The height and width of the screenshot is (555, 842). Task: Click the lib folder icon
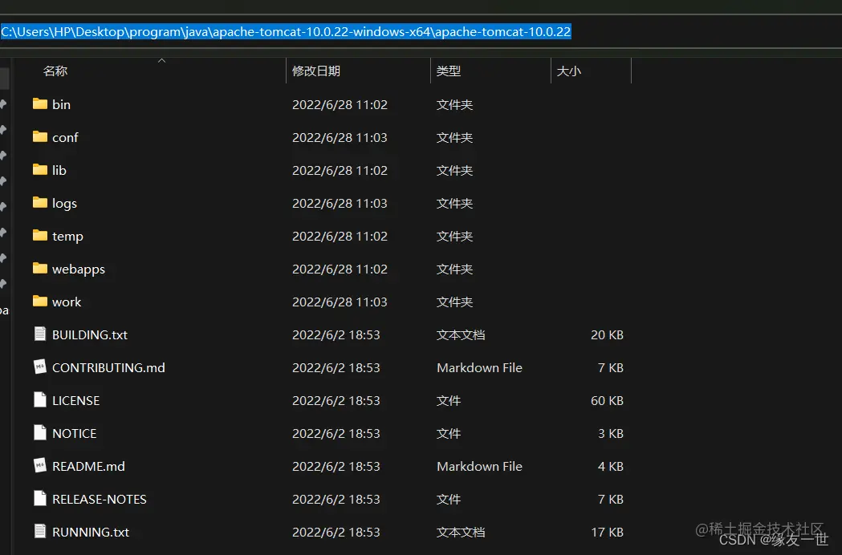[40, 169]
